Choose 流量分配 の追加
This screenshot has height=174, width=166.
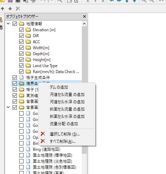point(67,124)
